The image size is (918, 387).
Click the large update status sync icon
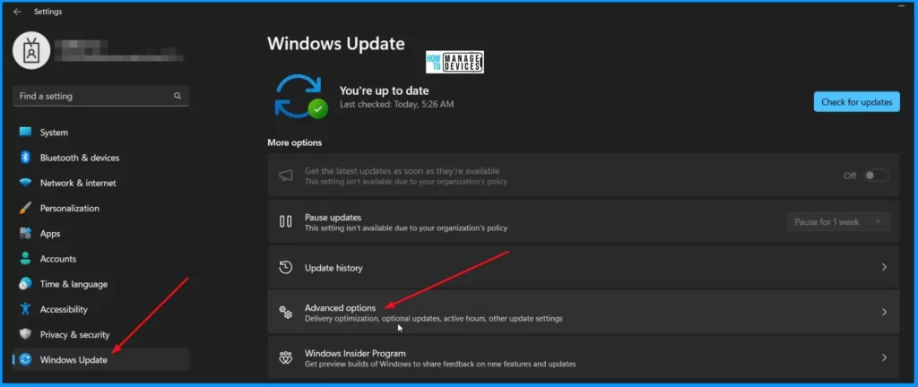click(x=300, y=96)
